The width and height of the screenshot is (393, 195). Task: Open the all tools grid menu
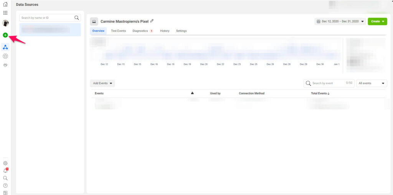point(5,13)
